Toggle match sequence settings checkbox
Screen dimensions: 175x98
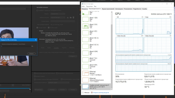click(x=37, y=10)
